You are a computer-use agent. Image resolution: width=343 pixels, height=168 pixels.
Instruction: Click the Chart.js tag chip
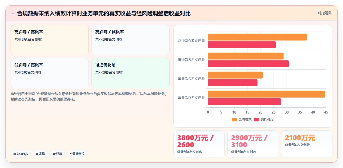[x=21, y=154]
